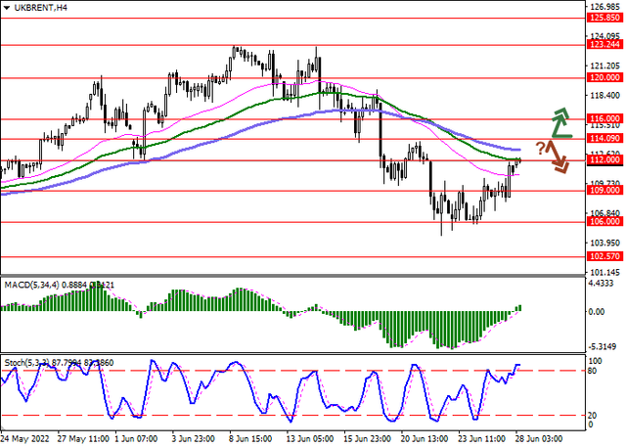Screen dimensions: 626x447
Task: Select the 106.000 red price label
Action: 605,221
